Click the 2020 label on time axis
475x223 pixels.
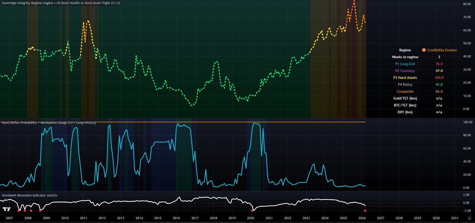point(251,217)
